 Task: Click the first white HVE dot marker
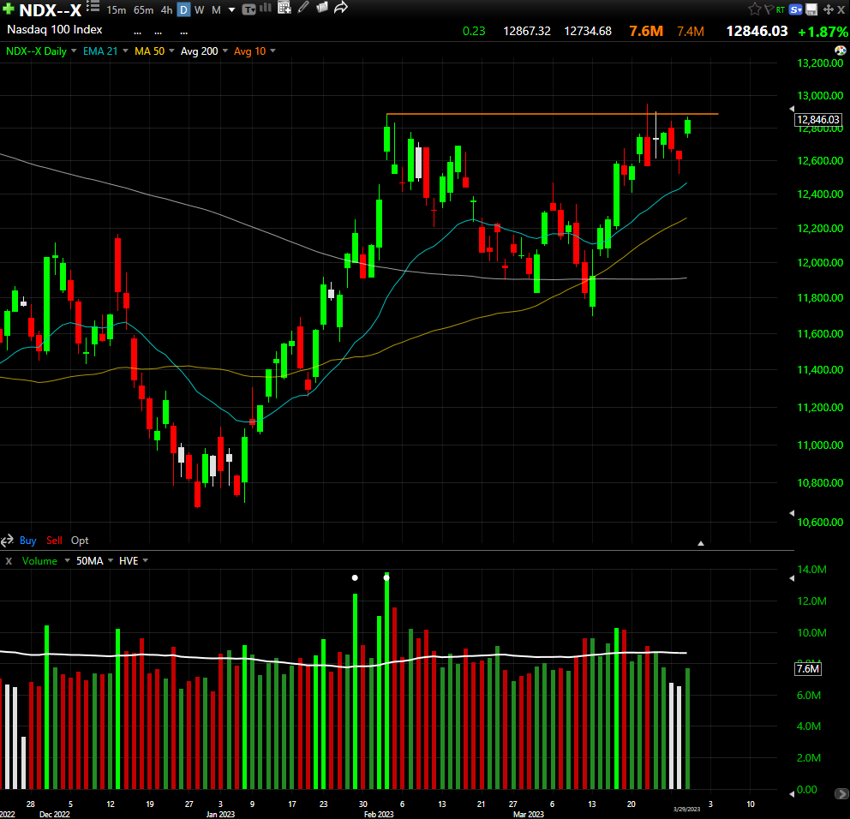coord(355,577)
